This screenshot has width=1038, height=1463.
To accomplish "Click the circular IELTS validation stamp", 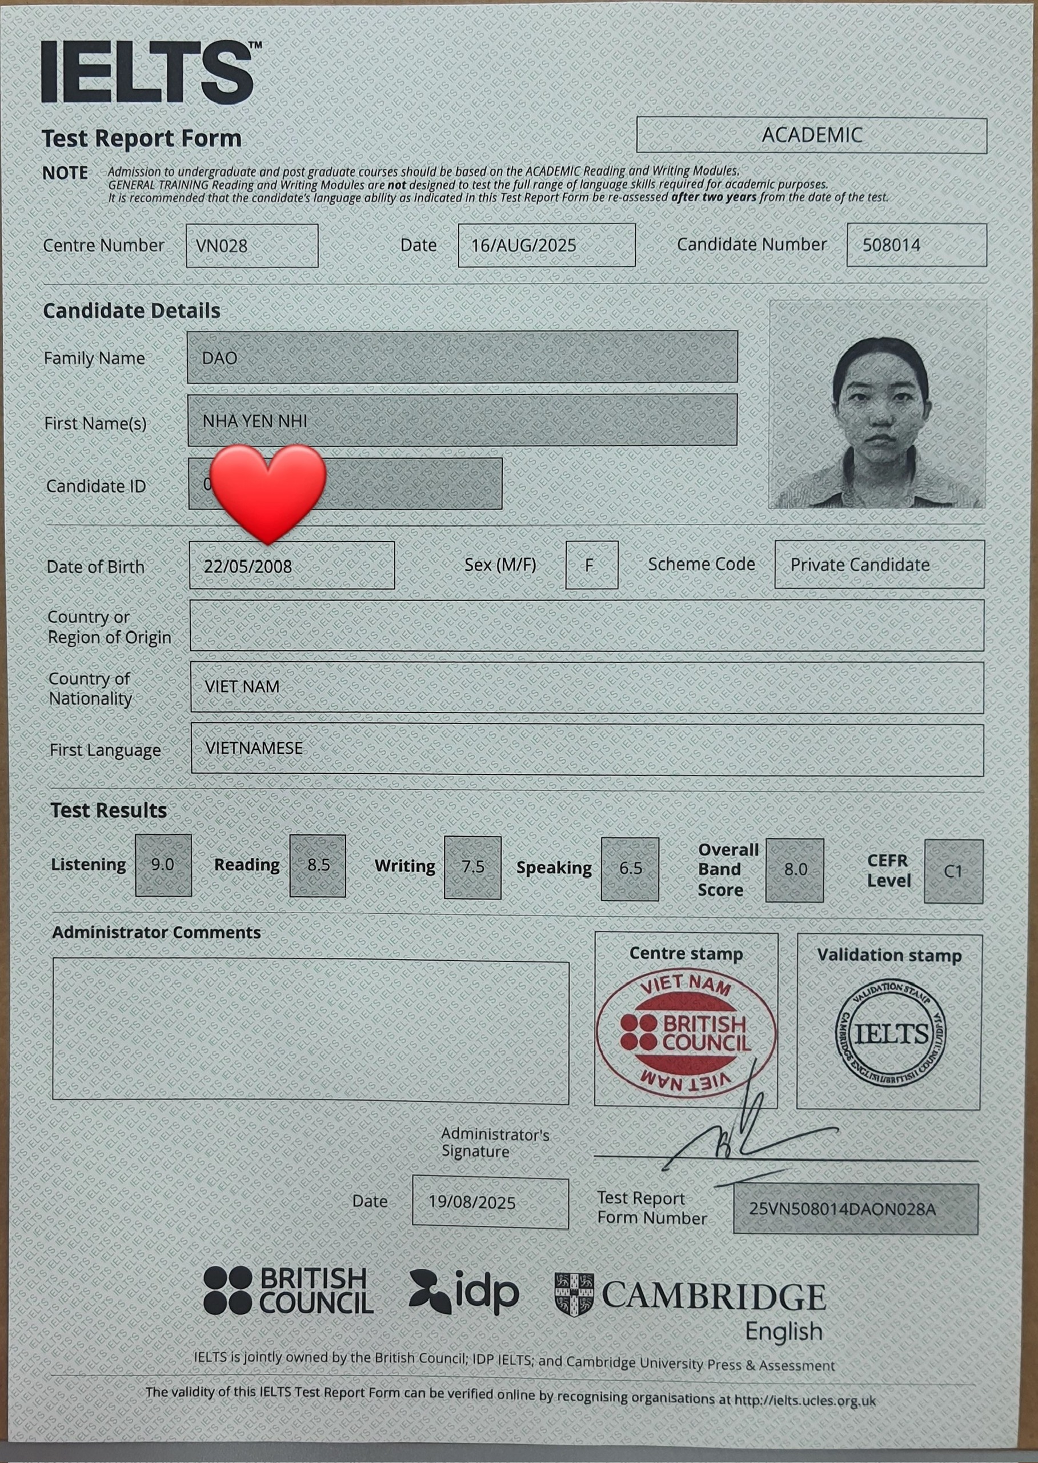I will [x=891, y=1034].
